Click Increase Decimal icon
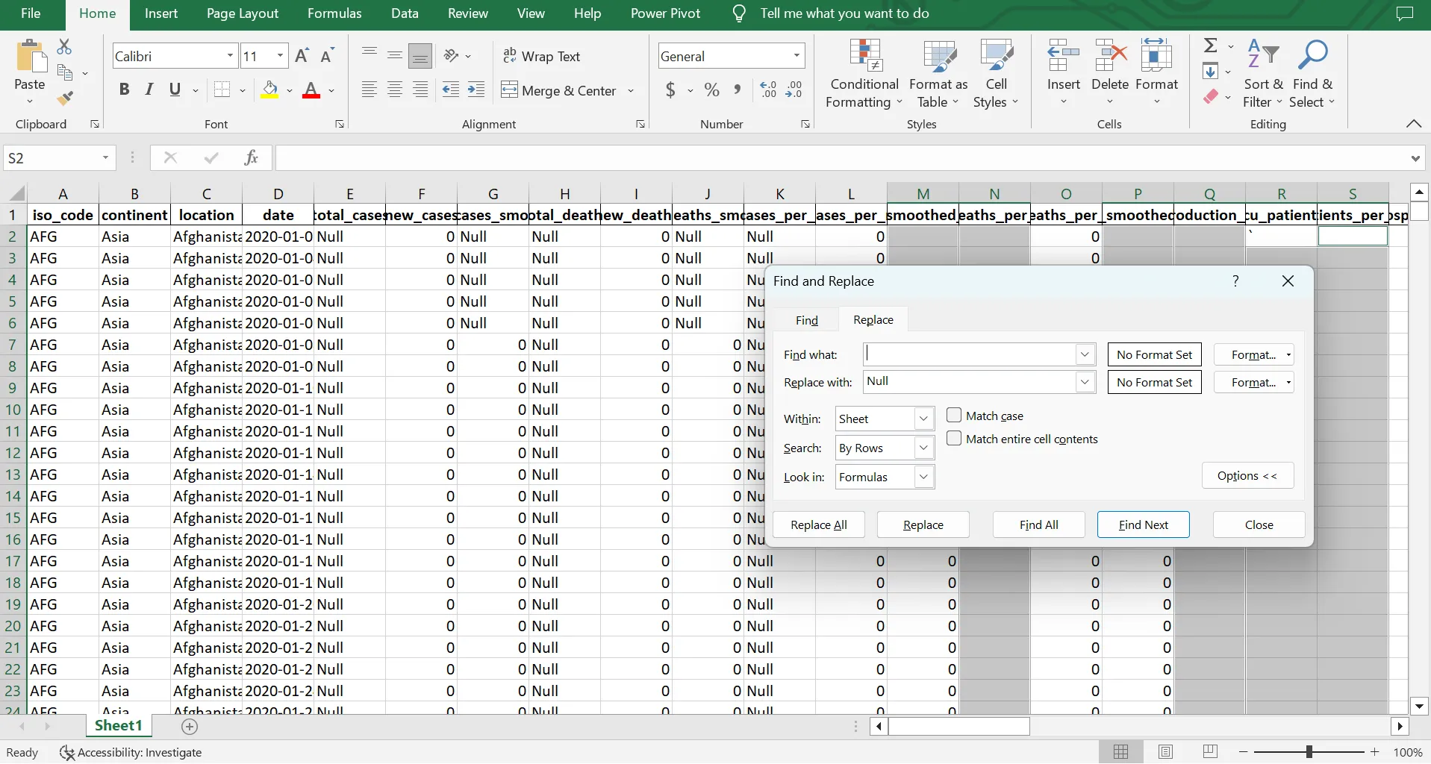 769,90
